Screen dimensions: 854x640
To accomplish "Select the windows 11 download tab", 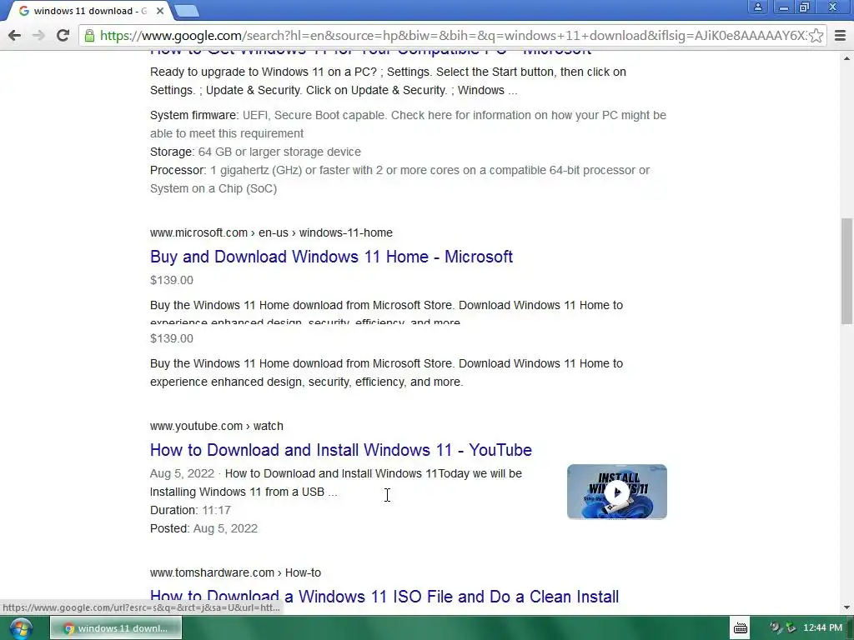I will click(x=87, y=11).
